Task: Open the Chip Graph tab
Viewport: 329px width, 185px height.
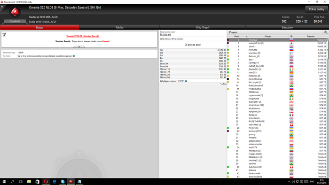Action: coord(202,27)
